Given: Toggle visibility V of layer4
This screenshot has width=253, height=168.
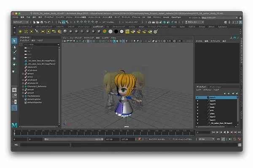Looking at the screenshot, I should (x=197, y=101).
